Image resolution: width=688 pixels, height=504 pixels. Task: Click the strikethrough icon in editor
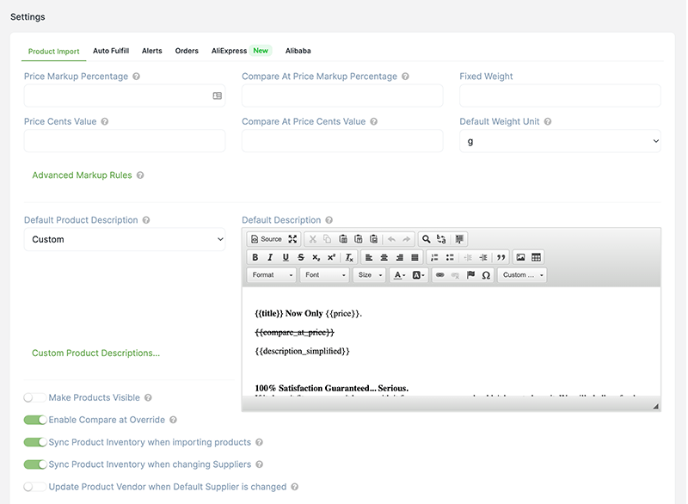300,257
